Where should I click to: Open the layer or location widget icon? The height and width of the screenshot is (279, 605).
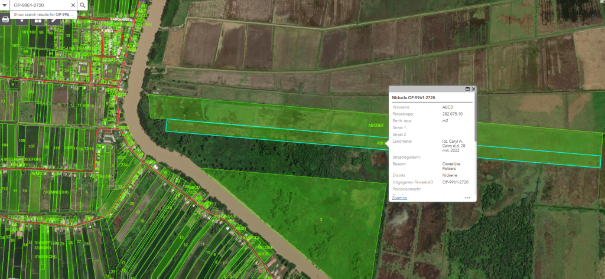[22, 19]
